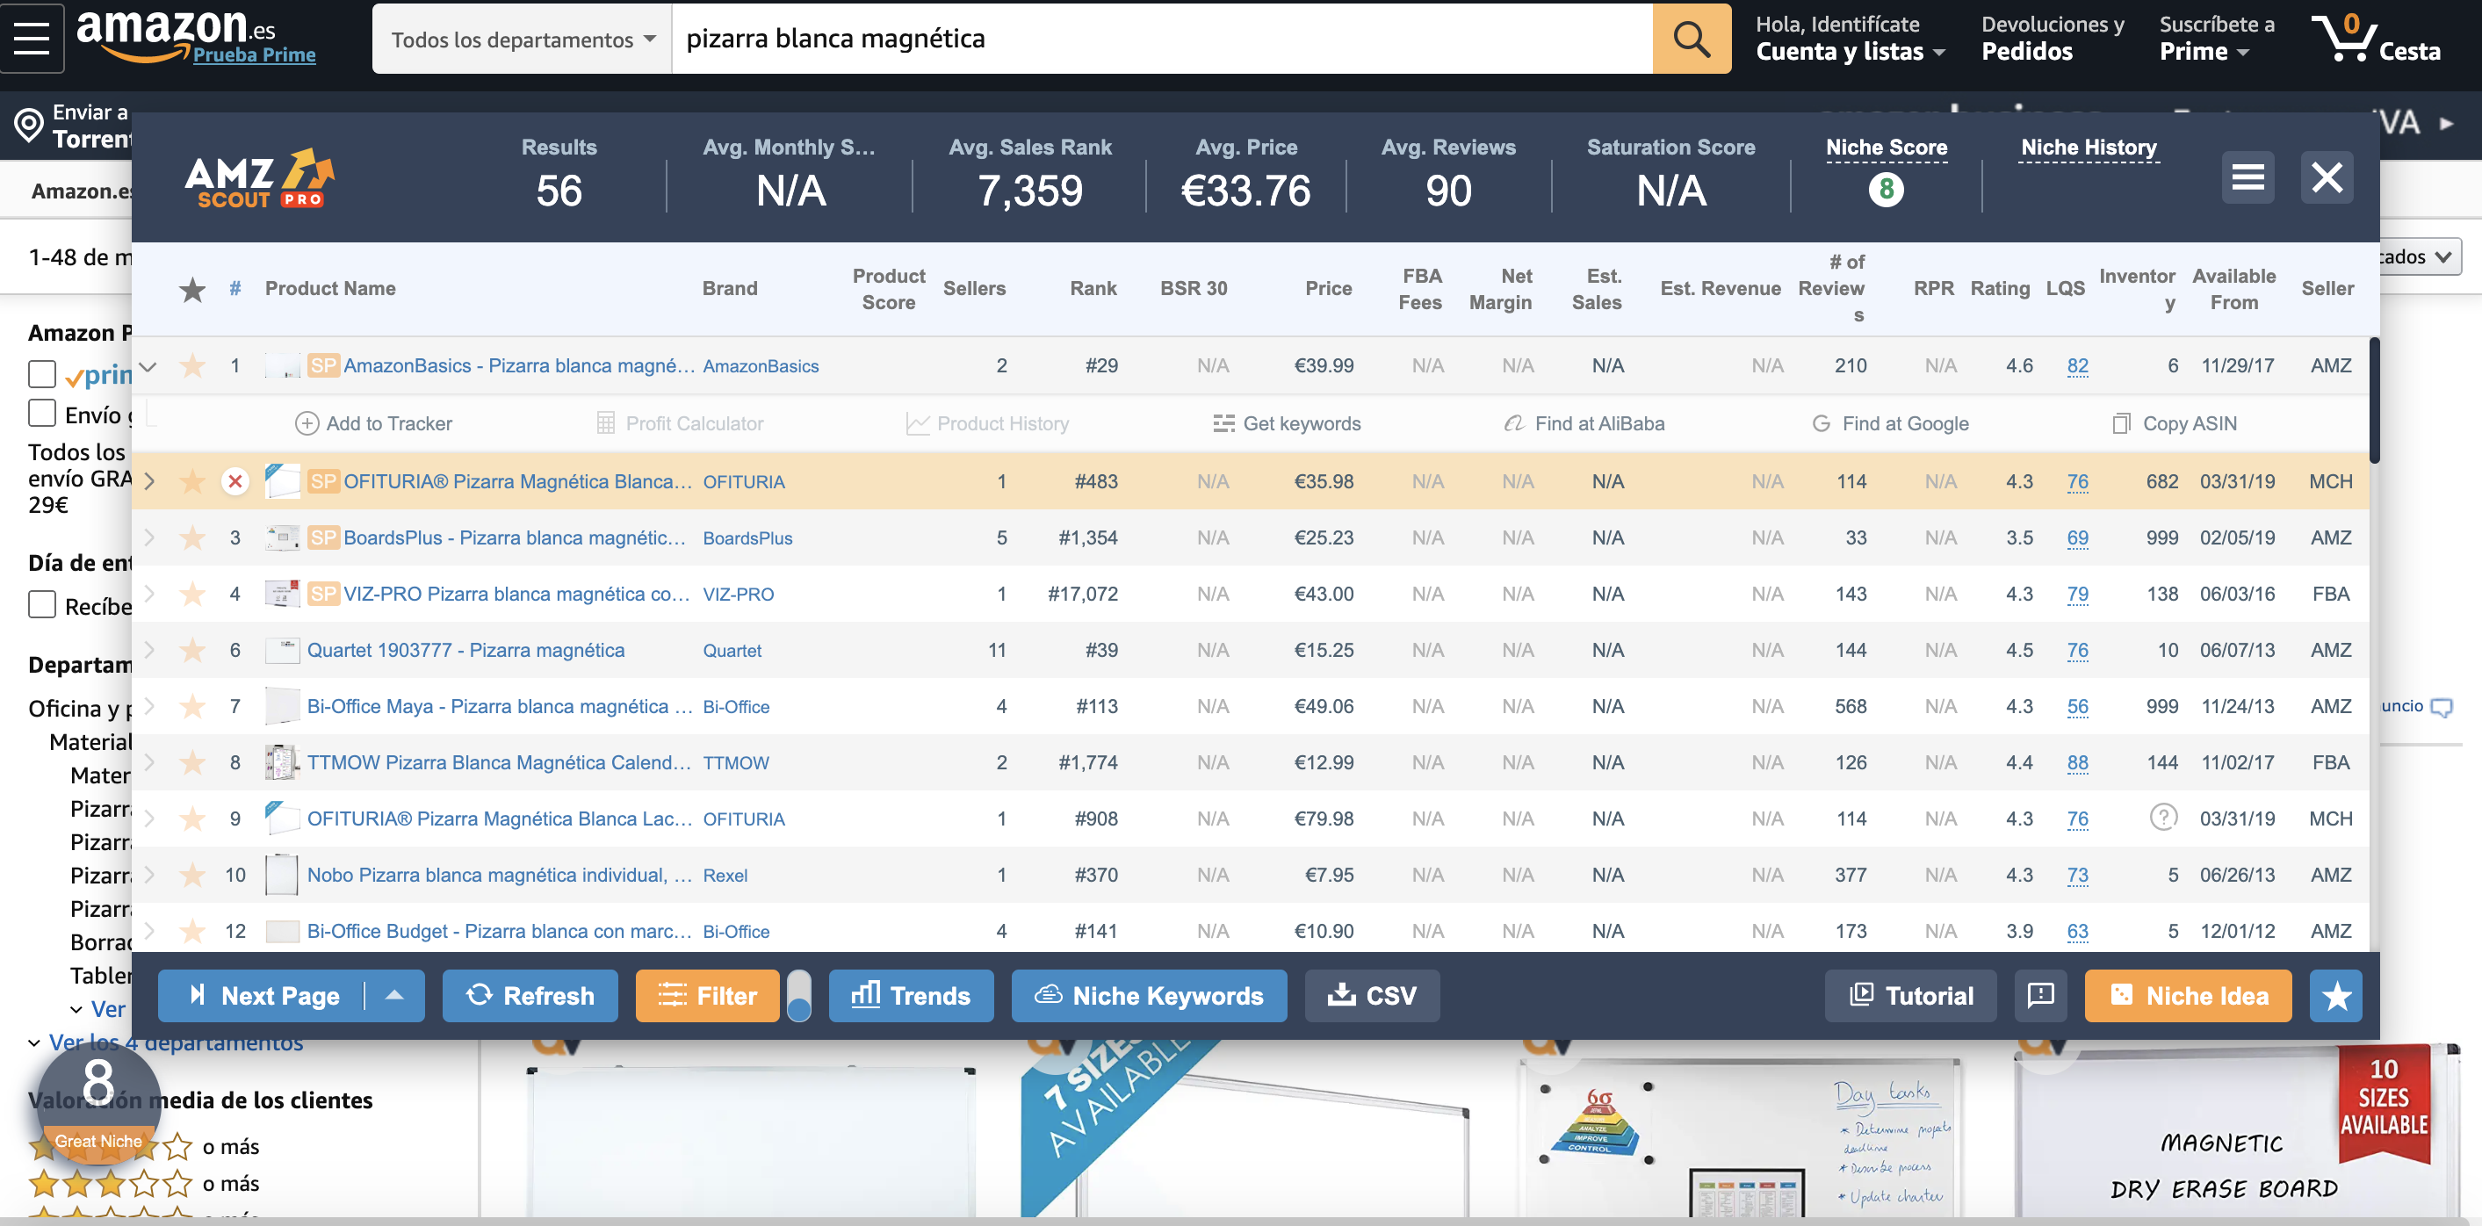Viewport: 2482px width, 1226px height.
Task: Open the Amazon hamburger menu
Action: [31, 39]
